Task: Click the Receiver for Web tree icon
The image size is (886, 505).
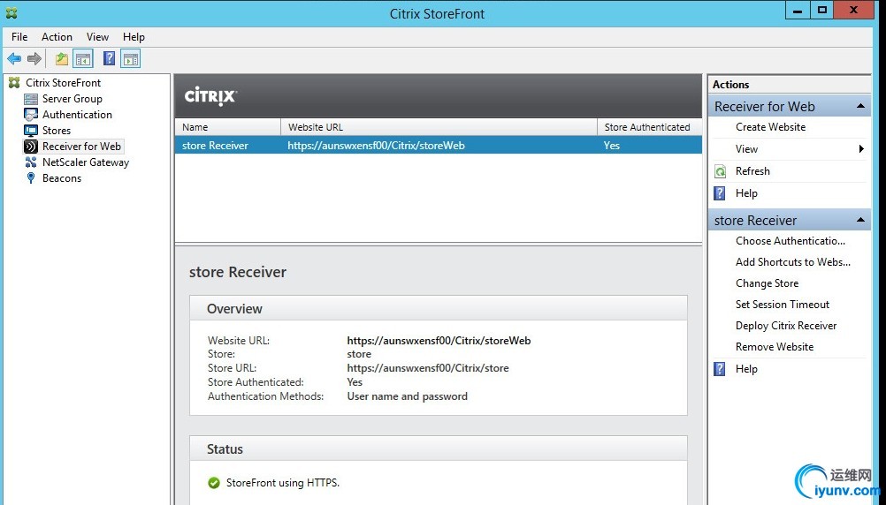Action: [31, 147]
